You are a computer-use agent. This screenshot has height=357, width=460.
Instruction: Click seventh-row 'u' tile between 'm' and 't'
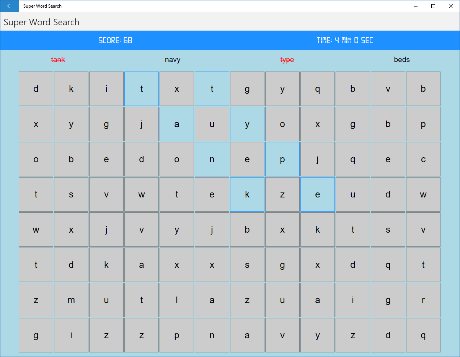click(106, 300)
